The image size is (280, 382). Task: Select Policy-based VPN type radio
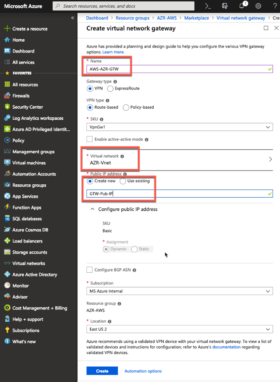click(126, 107)
